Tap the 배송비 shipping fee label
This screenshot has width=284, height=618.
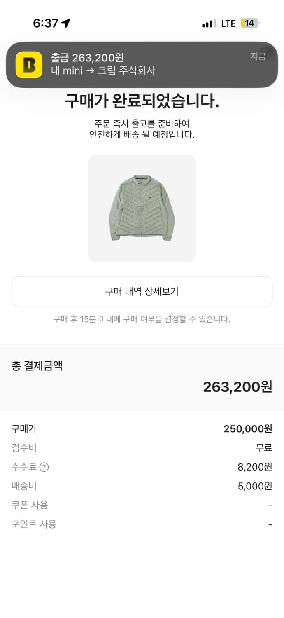click(x=24, y=486)
